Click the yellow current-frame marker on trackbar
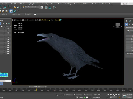 [x=36, y=90]
